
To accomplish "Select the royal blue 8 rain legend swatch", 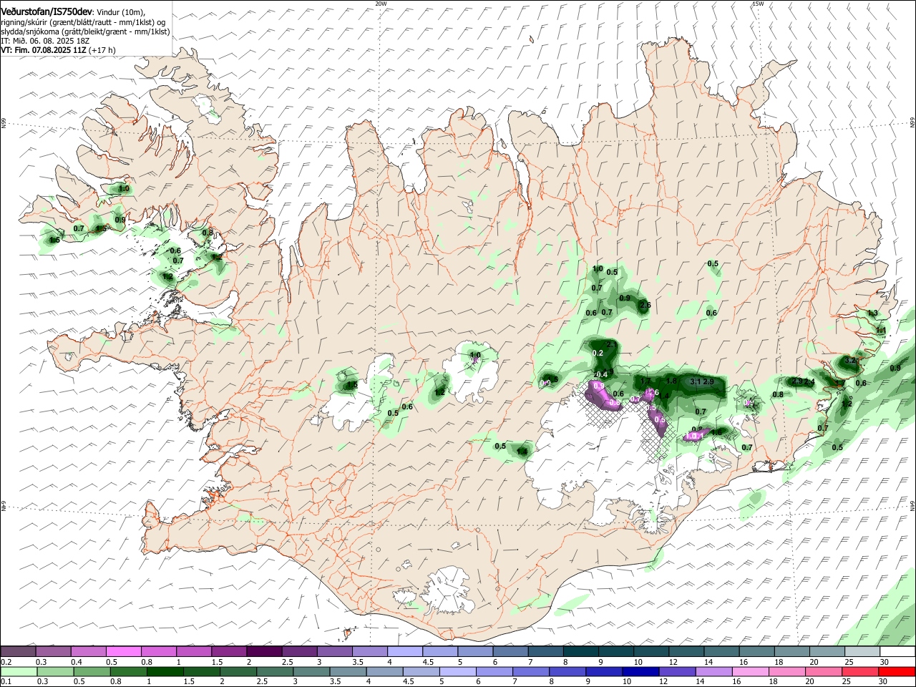I will [x=568, y=671].
